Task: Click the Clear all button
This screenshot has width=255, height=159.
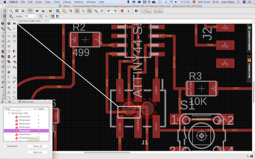Action: [x=37, y=146]
